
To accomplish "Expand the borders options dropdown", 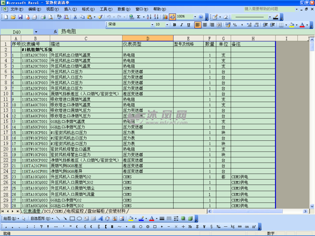I will pyautogui.click(x=286, y=25).
